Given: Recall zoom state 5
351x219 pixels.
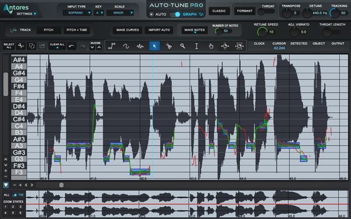Looking at the screenshot, I should click(x=13, y=213).
